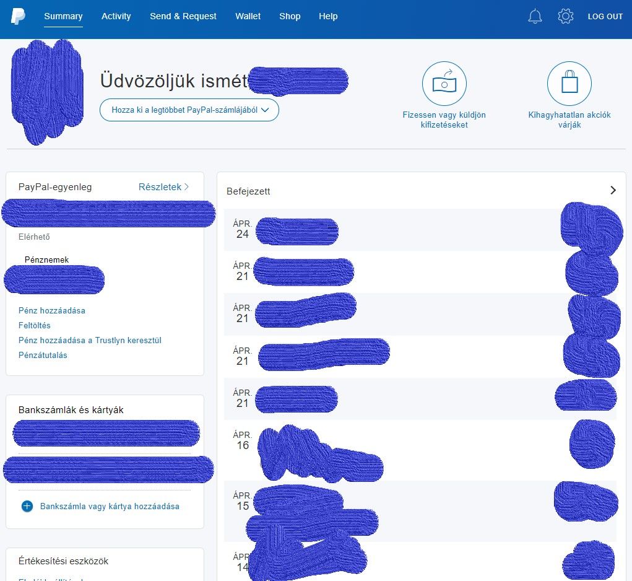Open Send & Request menu item
This screenshot has height=581, width=632.
[x=183, y=16]
